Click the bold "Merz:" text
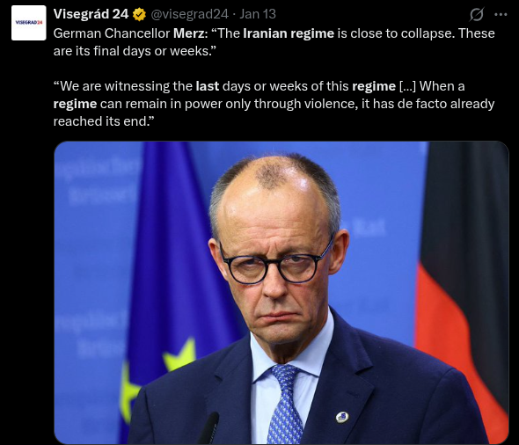 pos(191,33)
